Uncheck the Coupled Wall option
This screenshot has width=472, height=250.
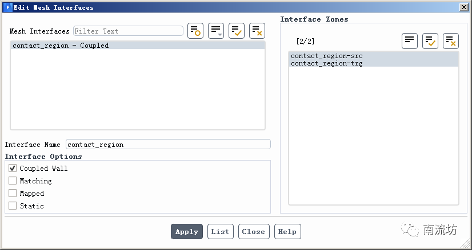(x=13, y=169)
